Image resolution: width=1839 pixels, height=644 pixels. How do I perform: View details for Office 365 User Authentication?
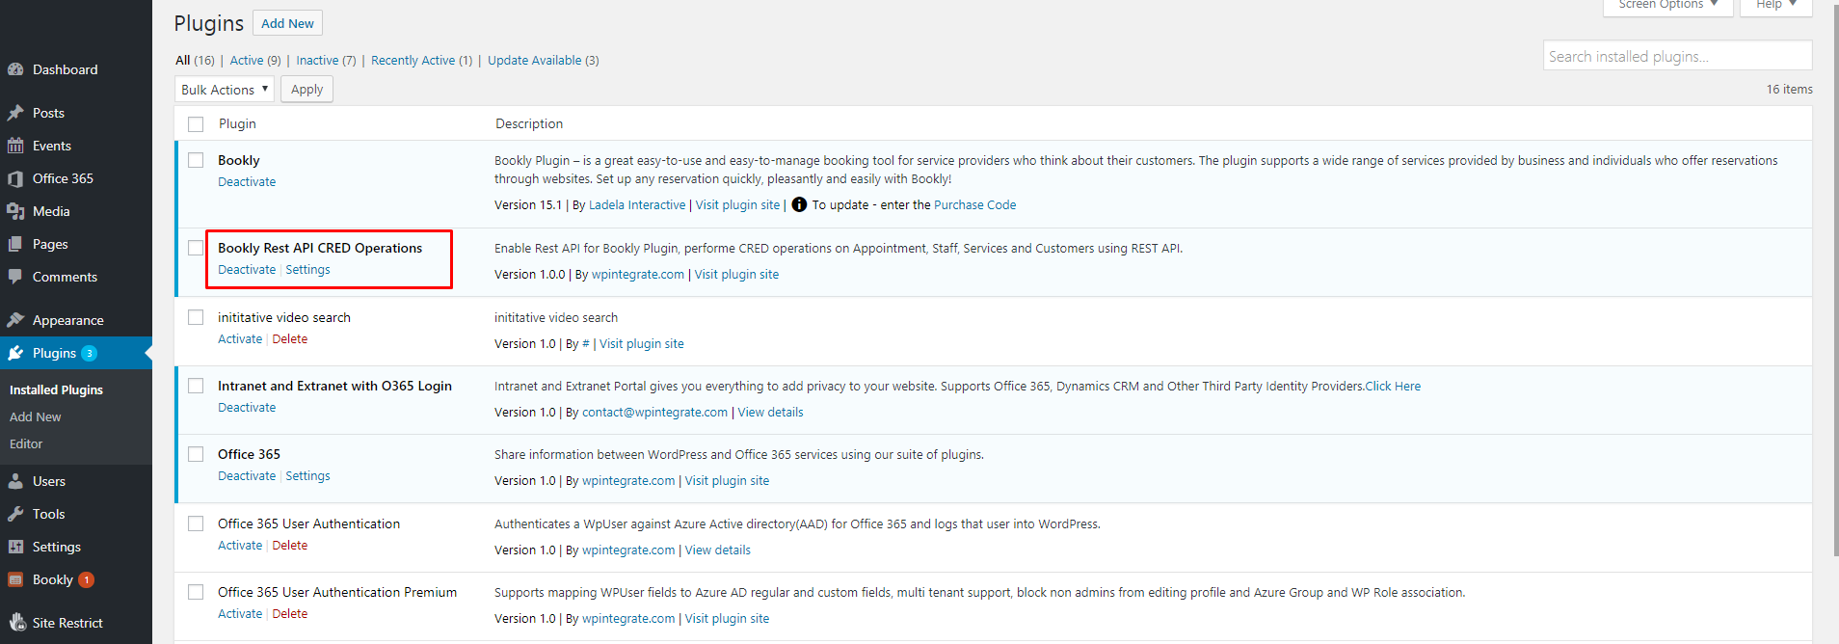(x=717, y=550)
